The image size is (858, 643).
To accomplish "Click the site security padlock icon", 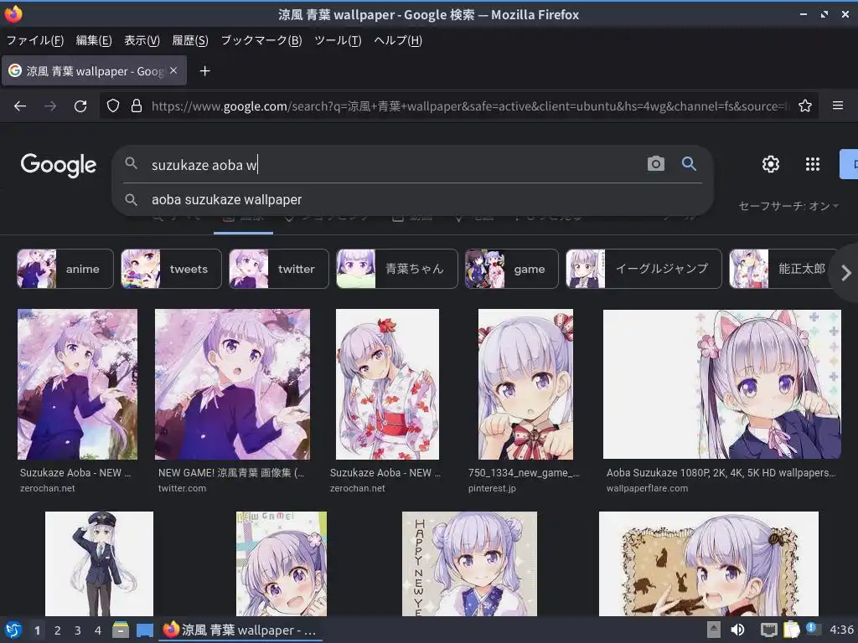I will (137, 106).
